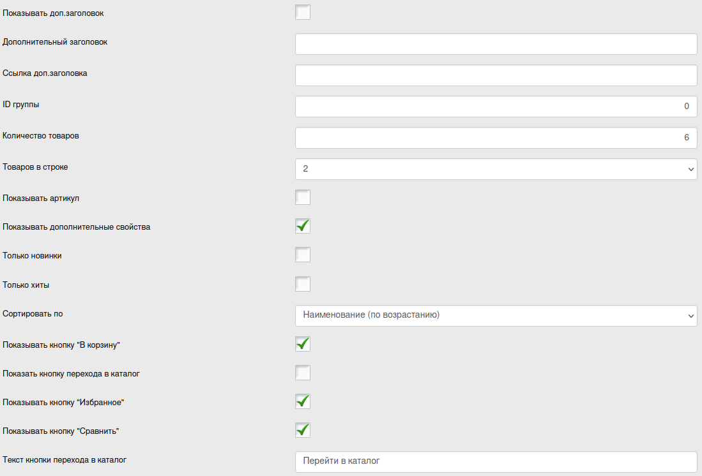Turn off 'Показывать кнопку "Сравнить"' checkbox
This screenshot has height=476, width=702.
[303, 430]
